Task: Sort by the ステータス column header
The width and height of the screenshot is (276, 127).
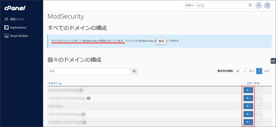Action: [x=253, y=83]
